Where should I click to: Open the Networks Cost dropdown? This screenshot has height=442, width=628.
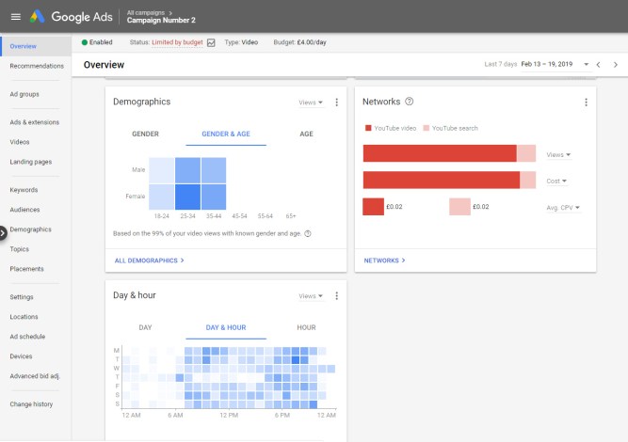pos(557,181)
